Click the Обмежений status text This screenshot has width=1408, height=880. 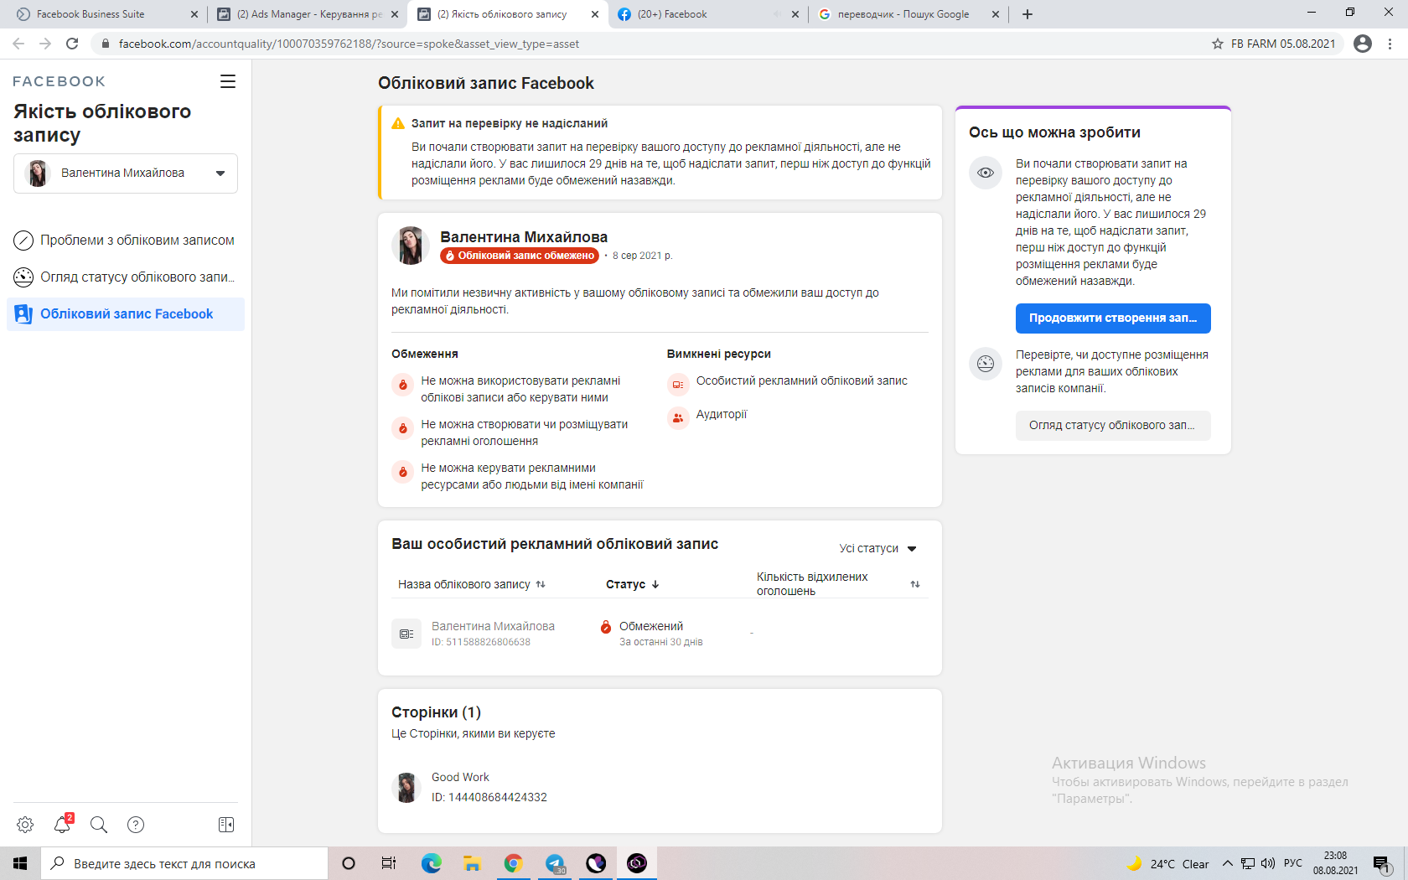[651, 626]
